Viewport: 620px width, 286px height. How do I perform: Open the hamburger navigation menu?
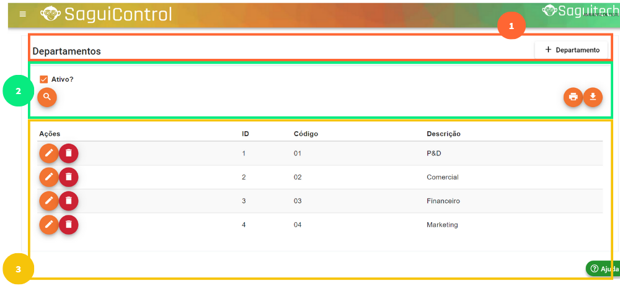click(x=23, y=14)
